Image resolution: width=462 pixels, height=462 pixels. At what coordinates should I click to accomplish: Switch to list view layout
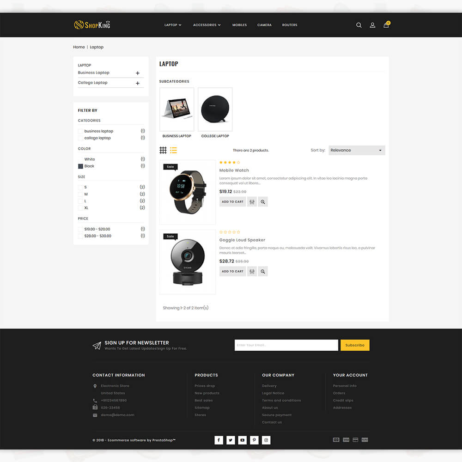click(x=174, y=150)
